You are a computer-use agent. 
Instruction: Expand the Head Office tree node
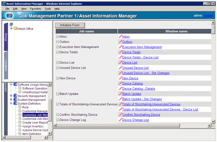click(11, 29)
